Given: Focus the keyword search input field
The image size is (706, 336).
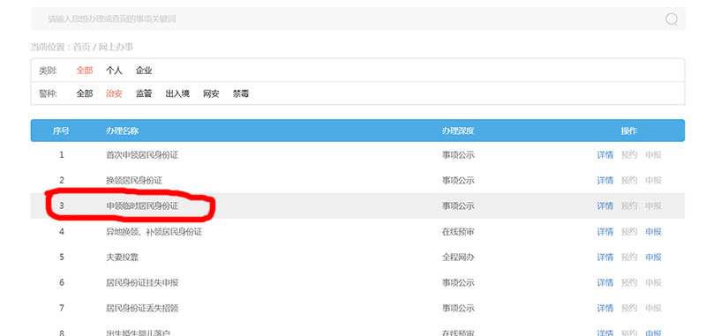Looking at the screenshot, I should [347, 19].
